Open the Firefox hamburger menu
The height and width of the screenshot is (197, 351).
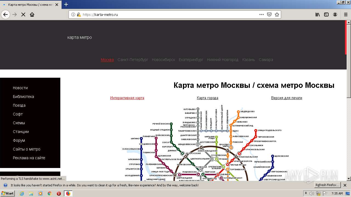(x=346, y=15)
